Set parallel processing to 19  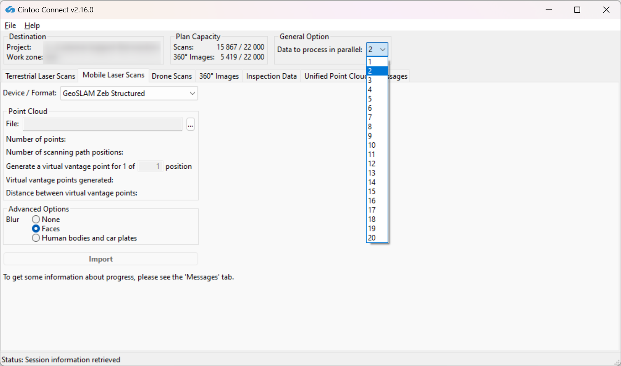377,228
